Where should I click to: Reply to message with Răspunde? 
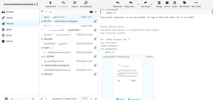(x=118, y=4)
